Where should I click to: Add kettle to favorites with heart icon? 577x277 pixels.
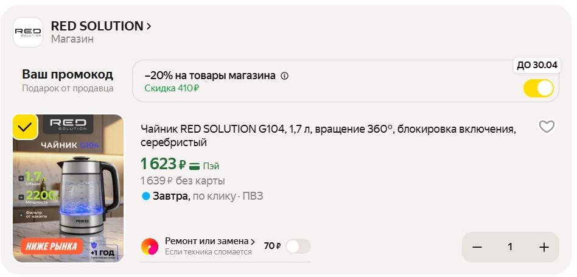(547, 127)
